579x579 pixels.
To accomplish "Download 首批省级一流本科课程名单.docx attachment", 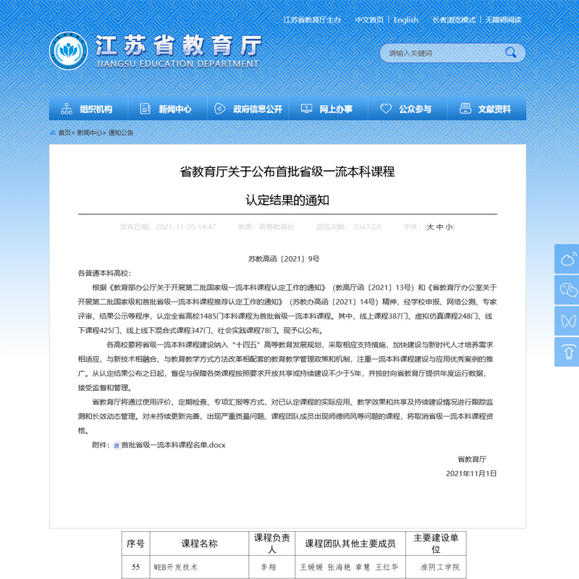I will (x=173, y=445).
